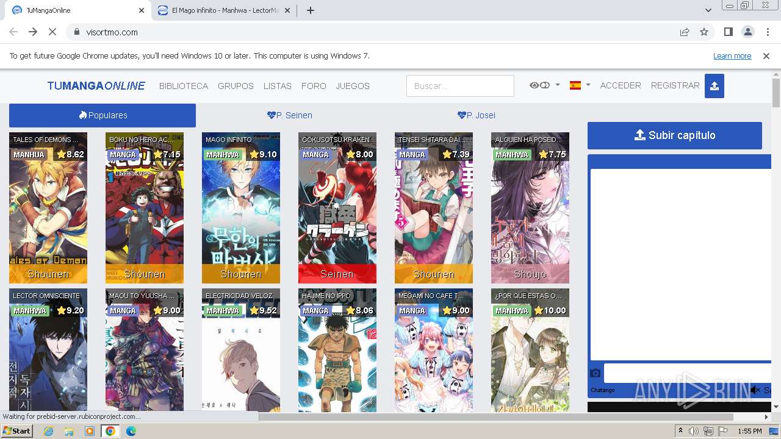Switch to El Mago infinito tab
The image size is (781, 439).
(x=224, y=10)
